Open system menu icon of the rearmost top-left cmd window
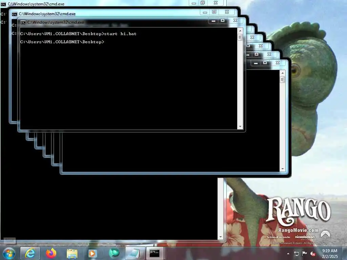The height and width of the screenshot is (260, 347). pos(3,4)
